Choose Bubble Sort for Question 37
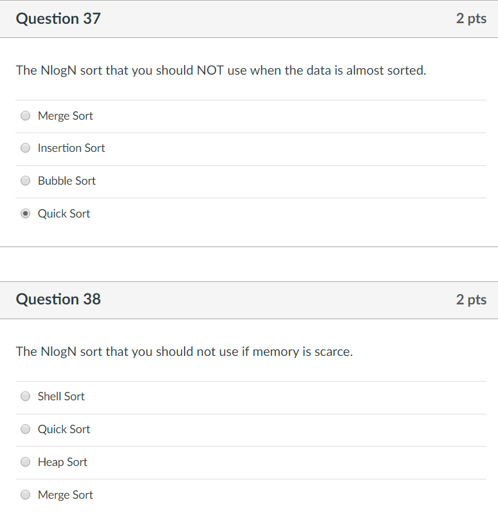This screenshot has height=520, width=498. click(25, 181)
